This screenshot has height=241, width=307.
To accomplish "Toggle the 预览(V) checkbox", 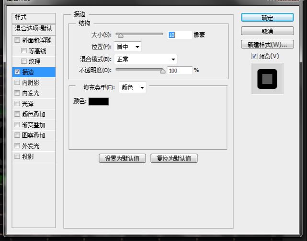I will tap(254, 56).
